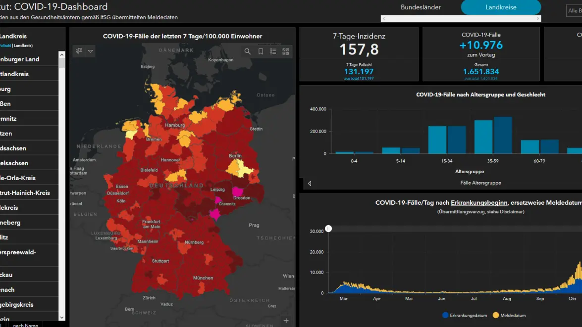The image size is (582, 327).
Task: Expand selection tool options dropdown arrow
Action: tap(90, 51)
